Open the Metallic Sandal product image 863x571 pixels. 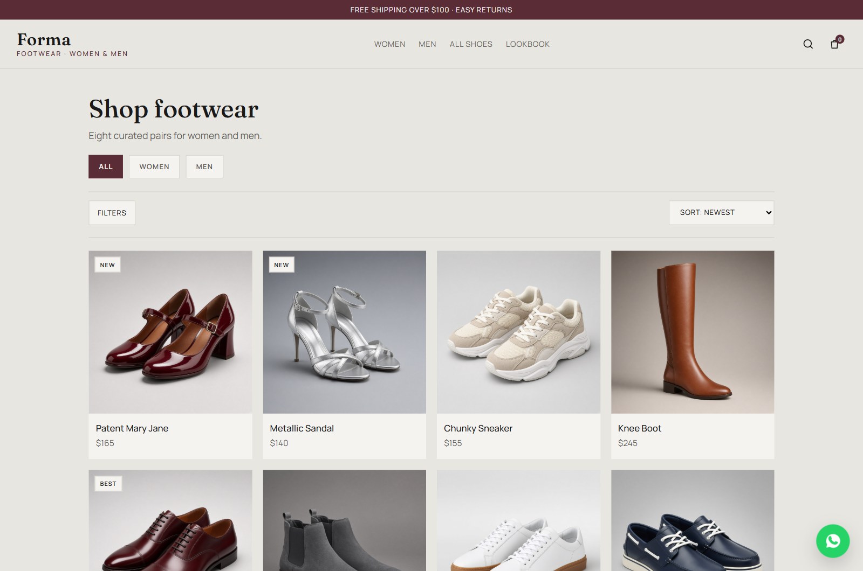tap(345, 332)
